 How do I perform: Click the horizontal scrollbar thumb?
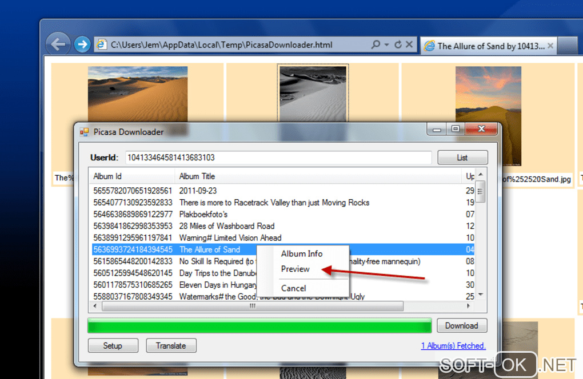coord(253,307)
